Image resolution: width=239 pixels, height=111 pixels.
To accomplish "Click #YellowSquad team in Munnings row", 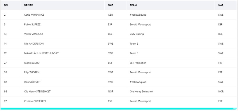I will click(138, 15).
